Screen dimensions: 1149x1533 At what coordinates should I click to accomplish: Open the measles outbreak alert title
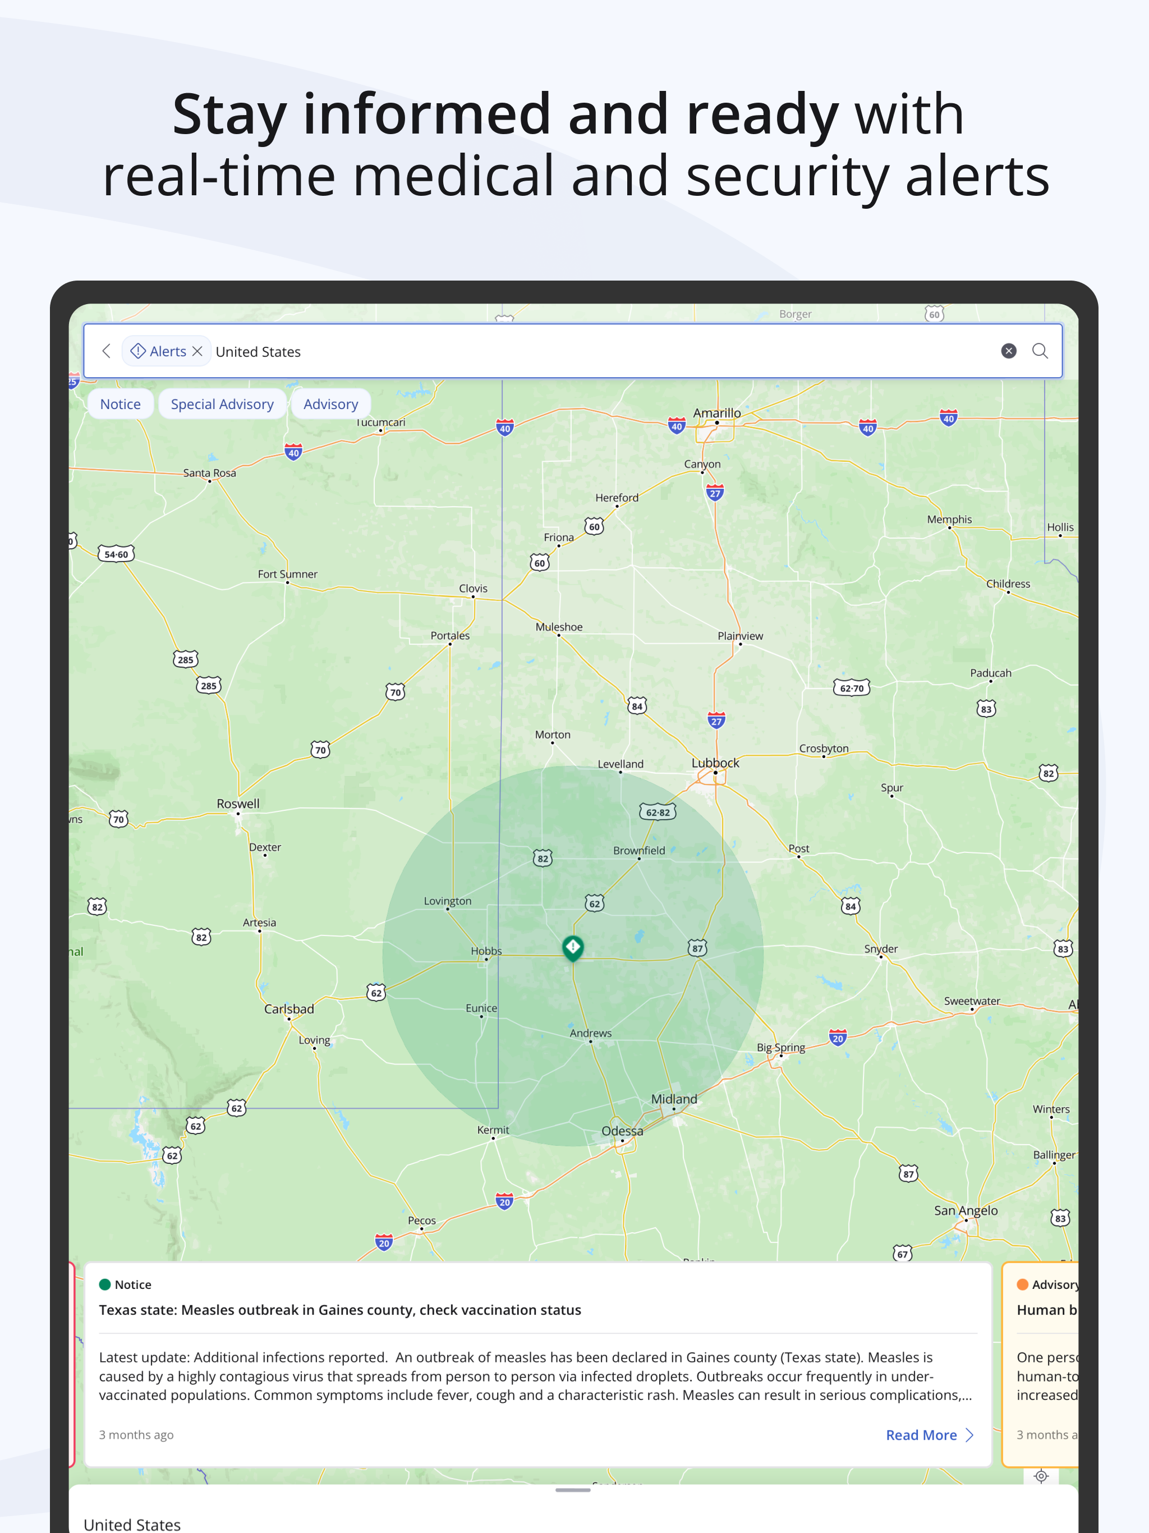tap(339, 1310)
